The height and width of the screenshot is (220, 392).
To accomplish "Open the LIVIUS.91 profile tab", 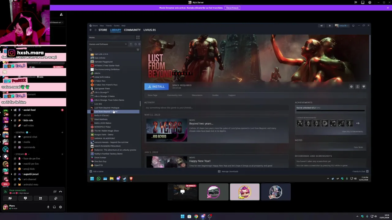I will (x=150, y=30).
